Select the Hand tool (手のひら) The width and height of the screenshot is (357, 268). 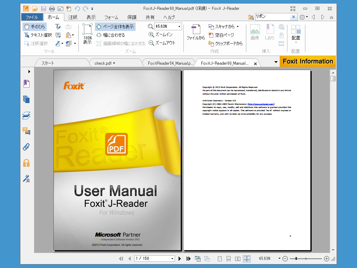[x=34, y=27]
